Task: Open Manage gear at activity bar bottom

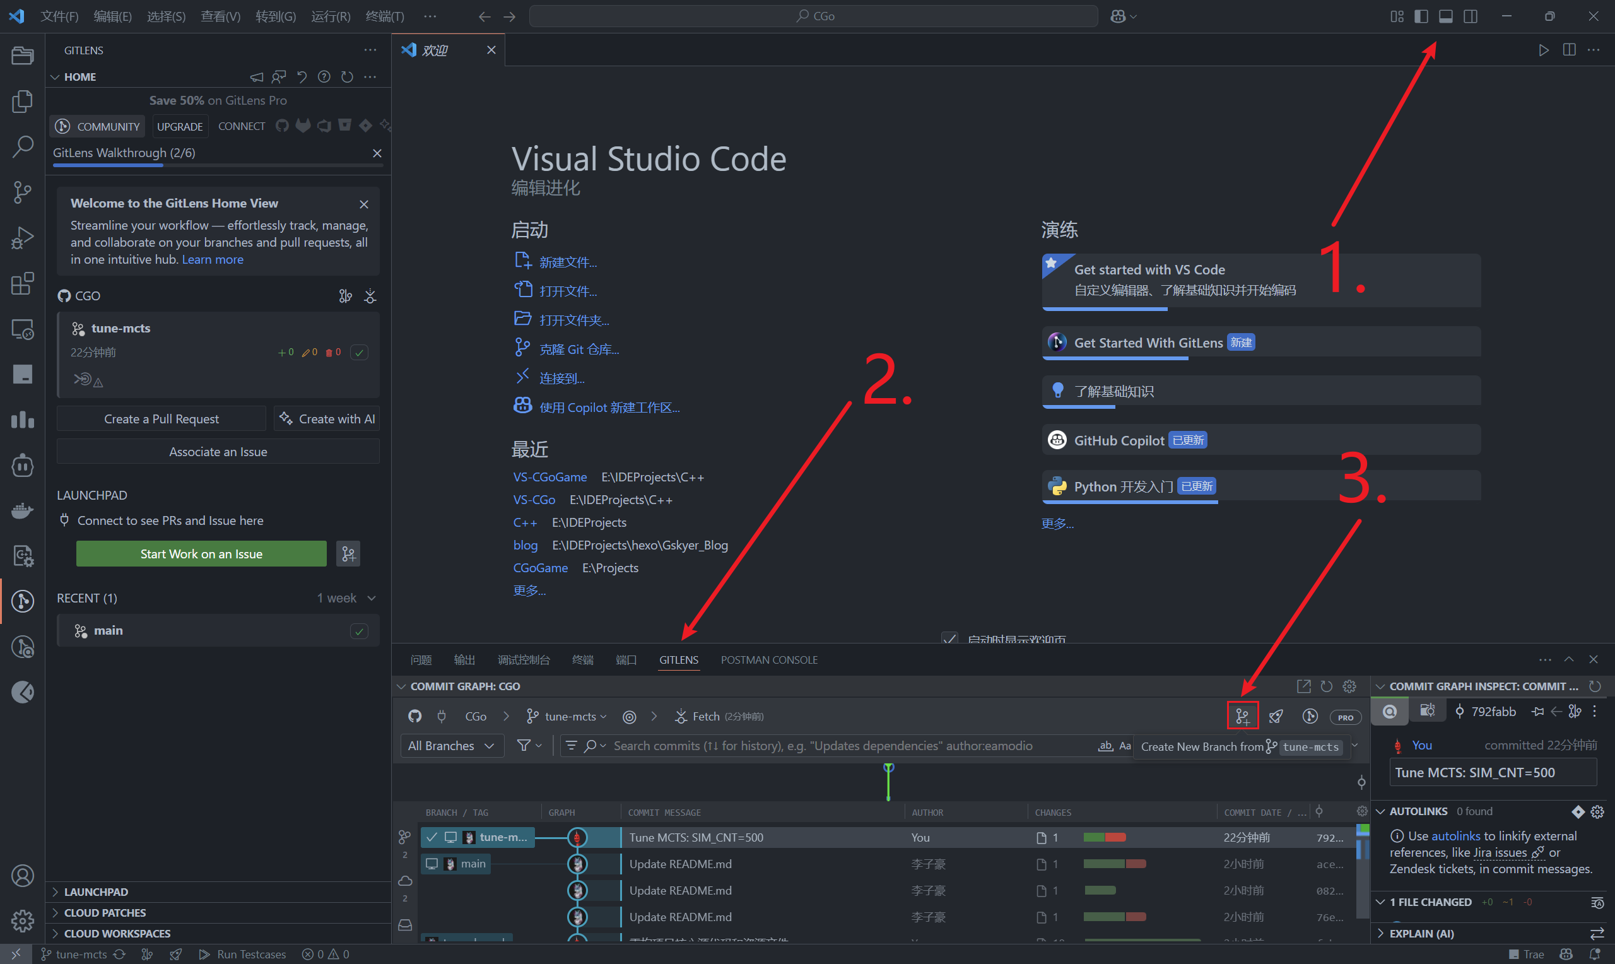Action: (x=23, y=920)
